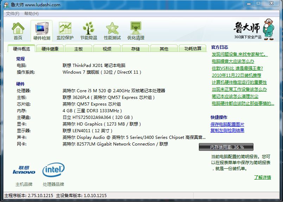Switch to the 功耗估算 tab

point(193,48)
